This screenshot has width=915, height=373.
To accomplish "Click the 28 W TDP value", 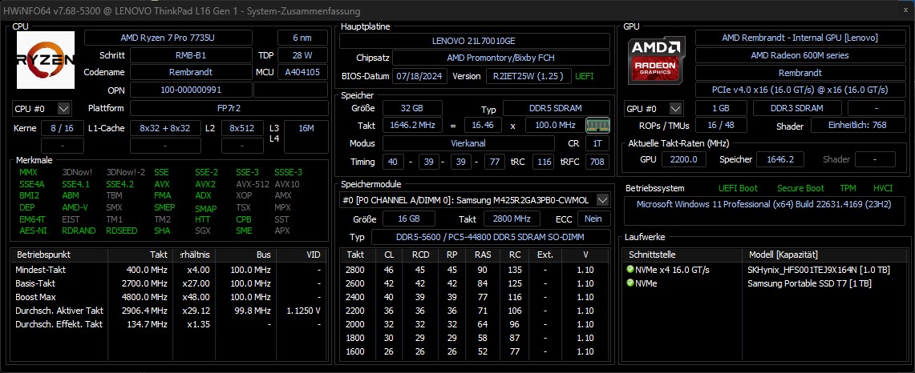I will (x=302, y=55).
